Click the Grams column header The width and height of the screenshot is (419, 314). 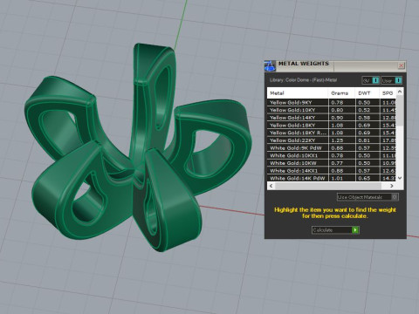tap(341, 93)
